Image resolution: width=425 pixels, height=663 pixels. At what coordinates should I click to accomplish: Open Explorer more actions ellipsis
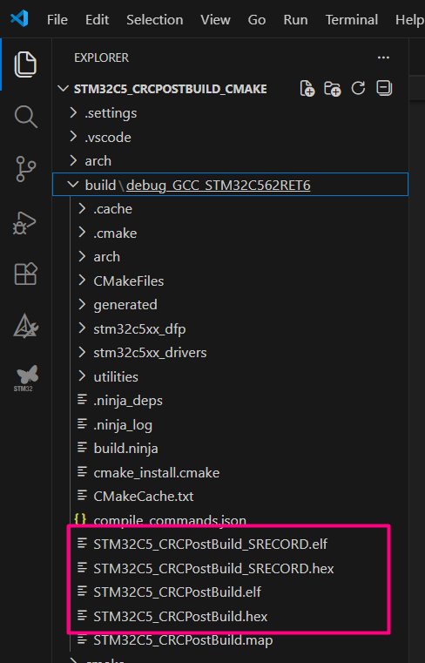pyautogui.click(x=383, y=58)
